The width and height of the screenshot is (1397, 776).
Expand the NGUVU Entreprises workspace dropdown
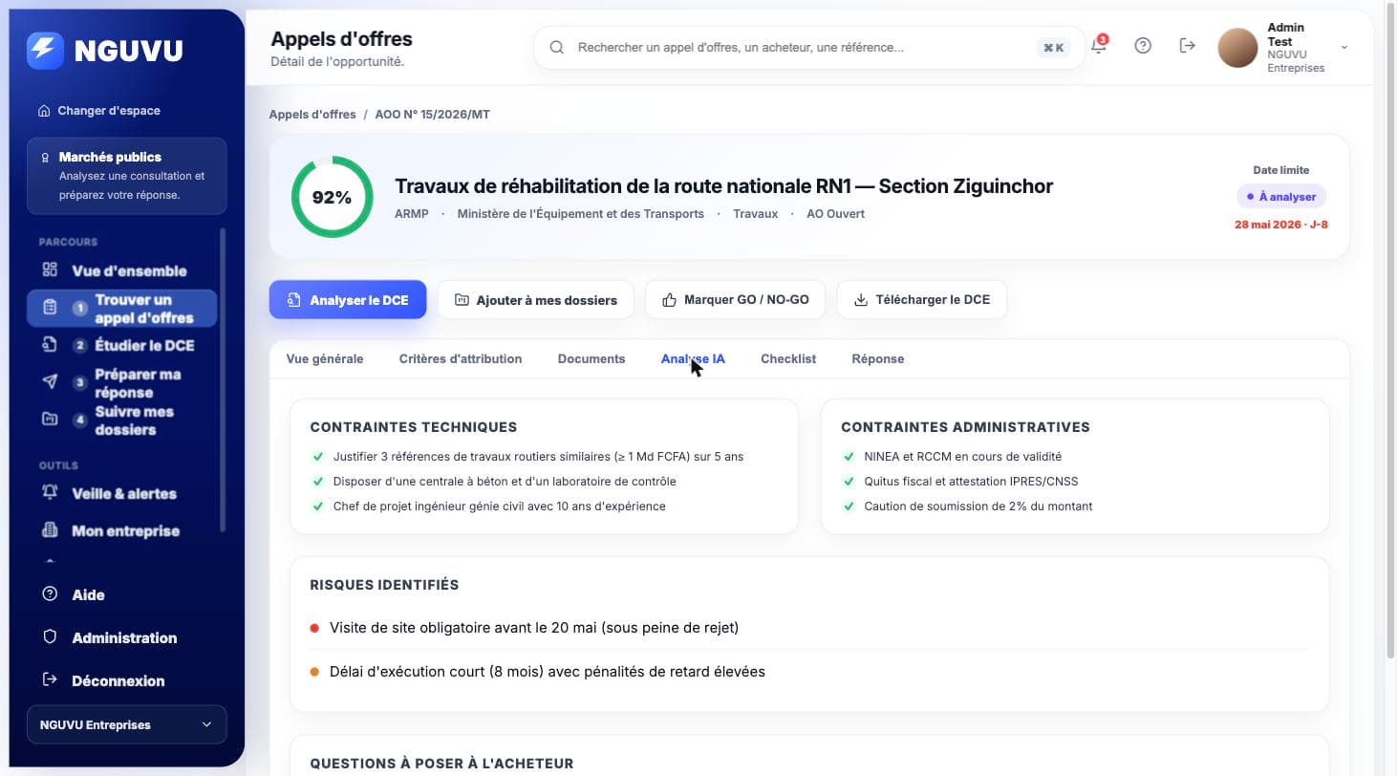[x=127, y=724]
